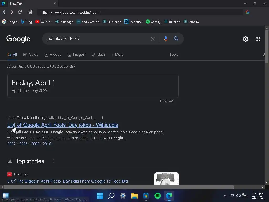The height and width of the screenshot is (202, 269).
Task: Open Google settings gear
Action: click(246, 39)
